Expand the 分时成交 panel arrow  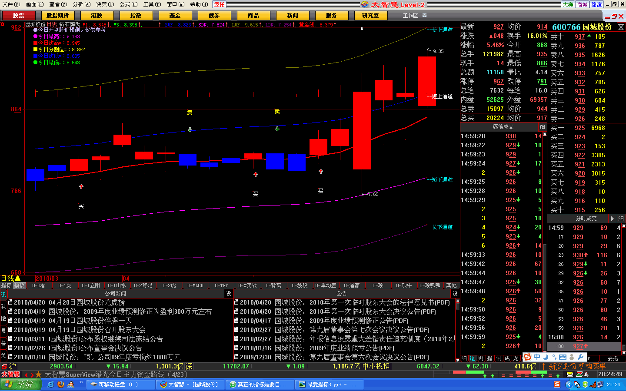tap(612, 219)
